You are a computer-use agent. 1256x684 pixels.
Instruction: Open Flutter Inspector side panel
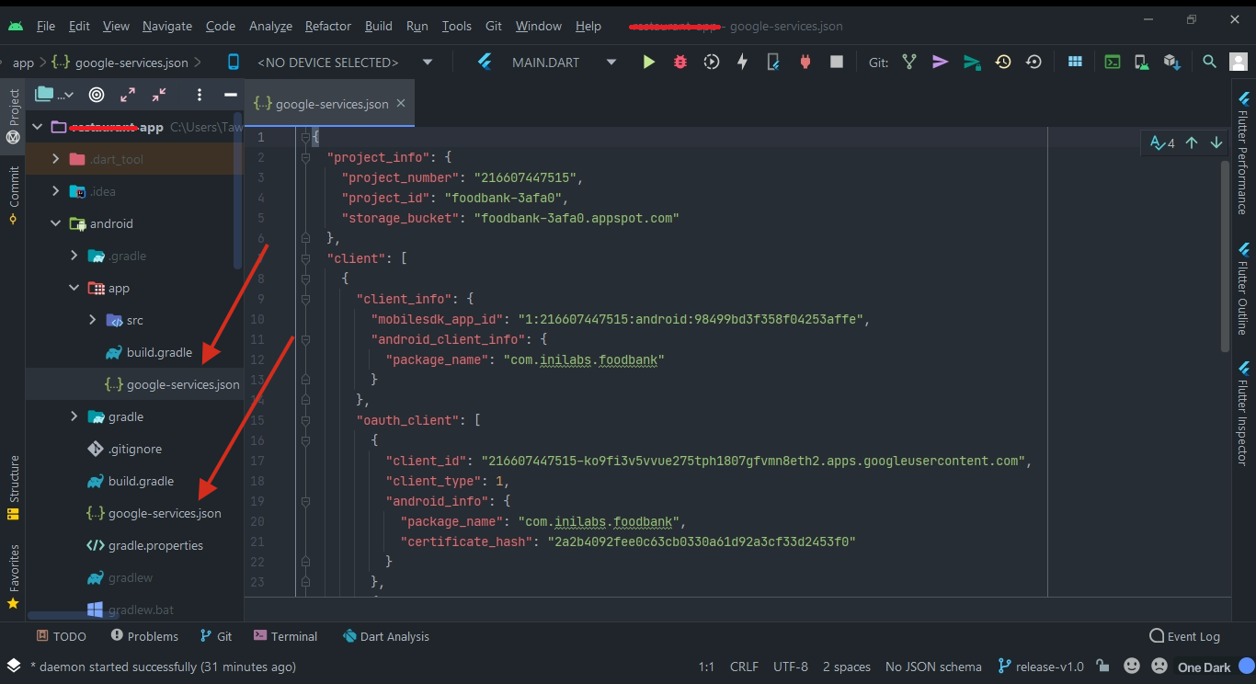point(1243,414)
